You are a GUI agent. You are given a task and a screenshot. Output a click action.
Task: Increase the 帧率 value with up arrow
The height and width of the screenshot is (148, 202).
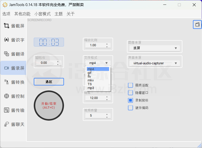[x=107, y=96]
